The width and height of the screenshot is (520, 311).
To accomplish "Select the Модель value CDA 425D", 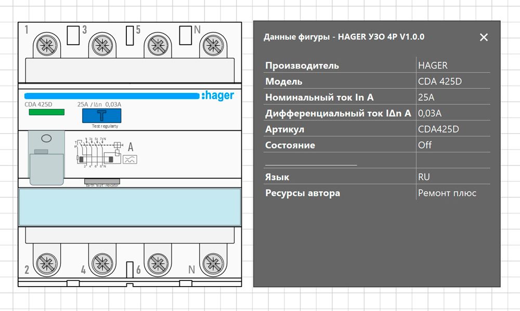I will (440, 82).
